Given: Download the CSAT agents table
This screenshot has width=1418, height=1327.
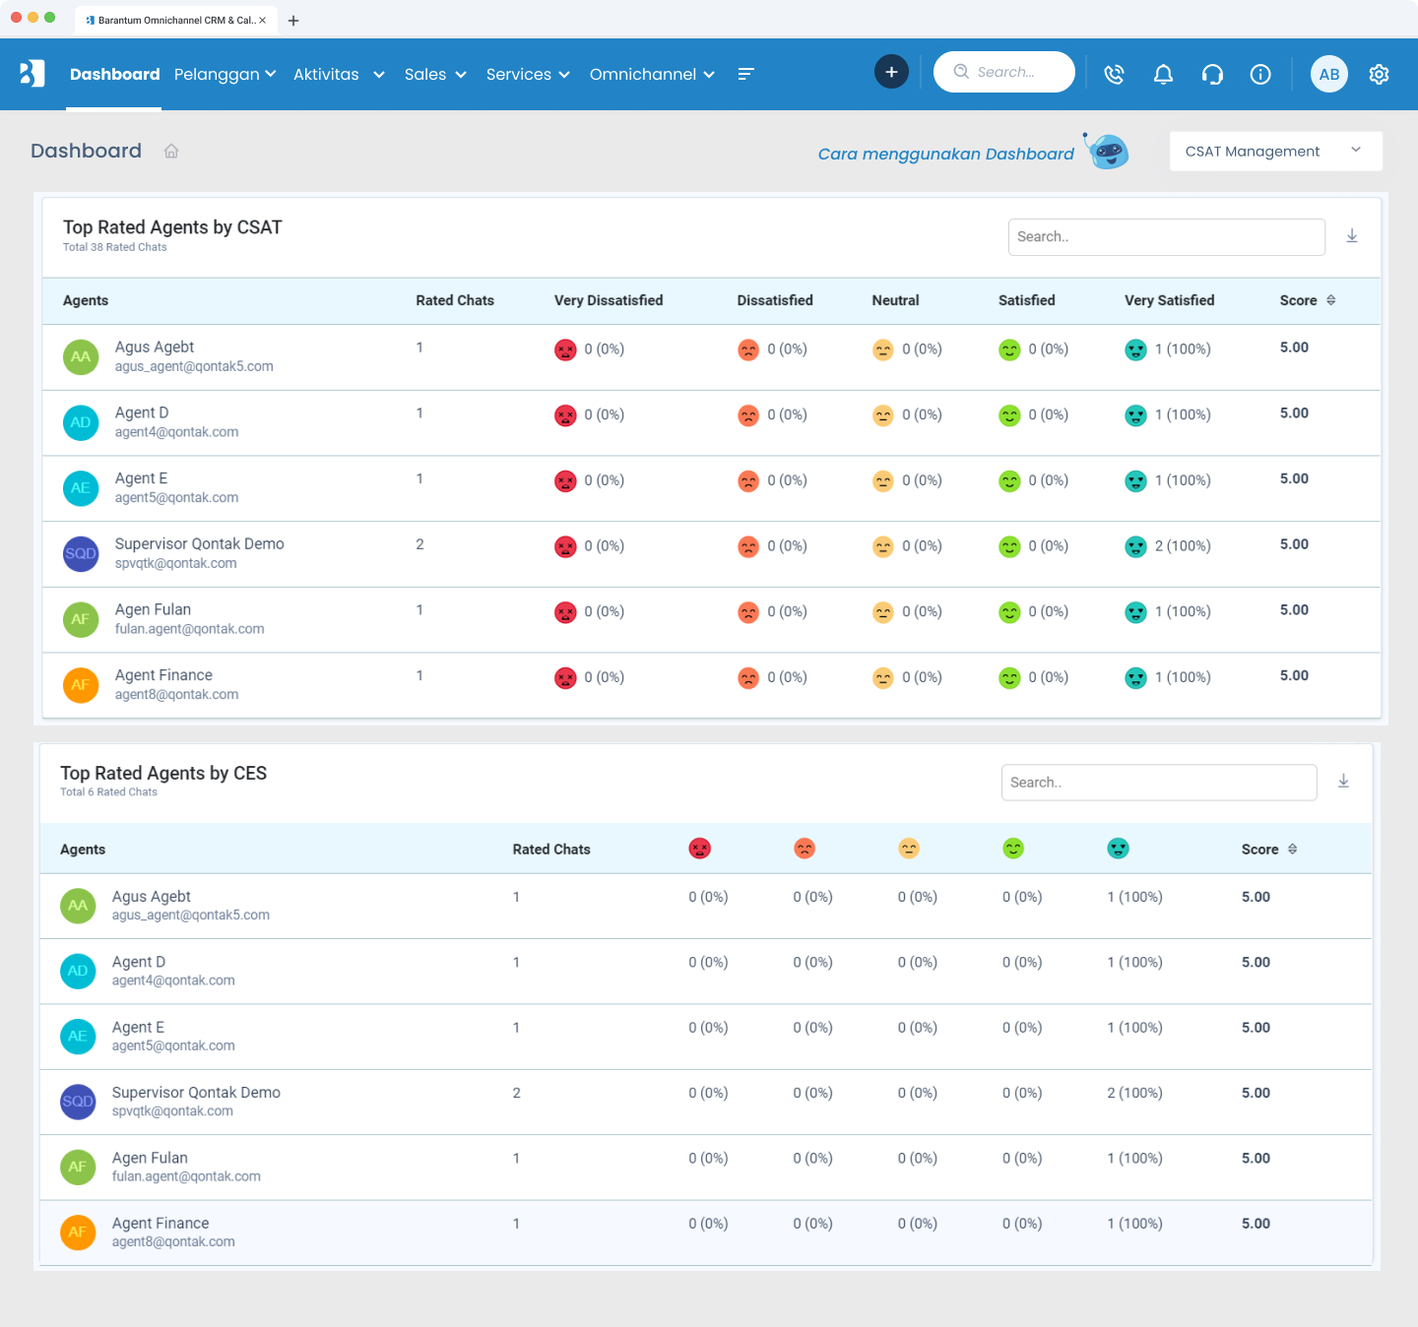Looking at the screenshot, I should click(1352, 236).
